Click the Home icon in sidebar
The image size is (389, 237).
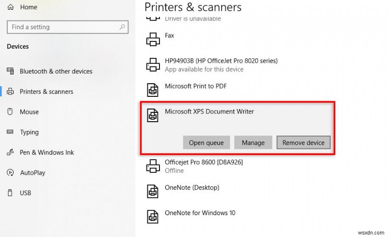[10, 7]
